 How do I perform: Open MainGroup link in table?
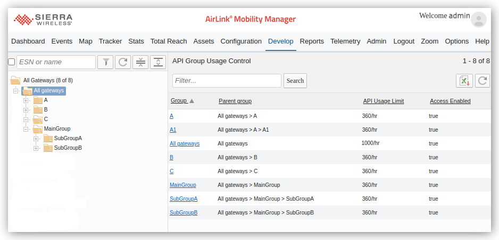[x=182, y=185]
